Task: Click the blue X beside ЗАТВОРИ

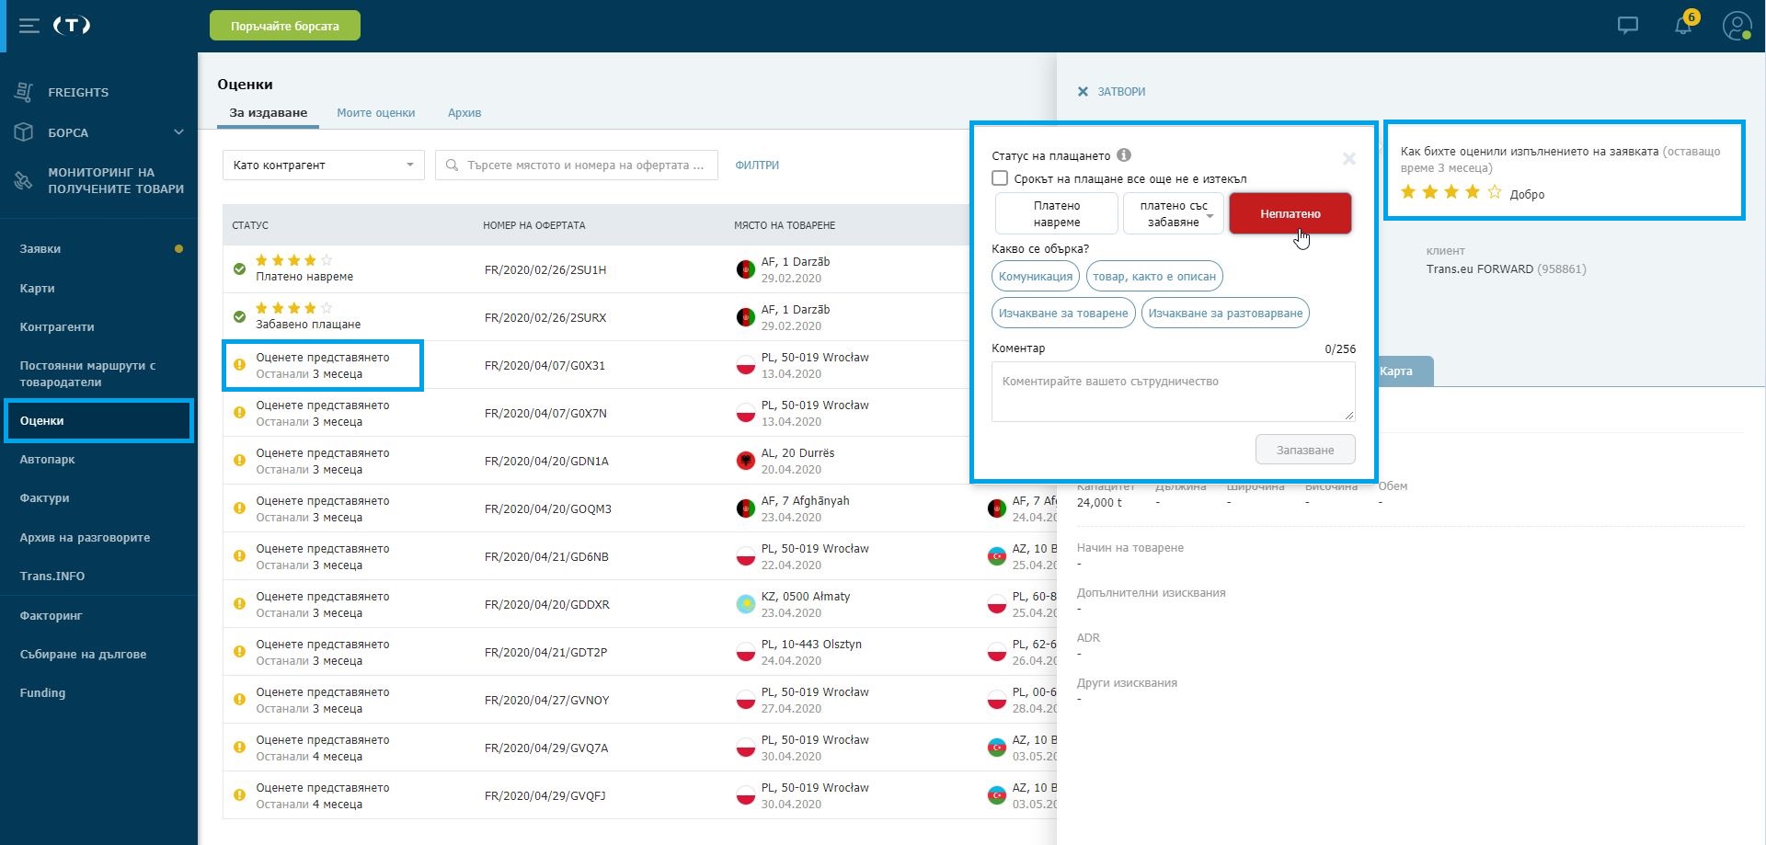Action: [1083, 92]
